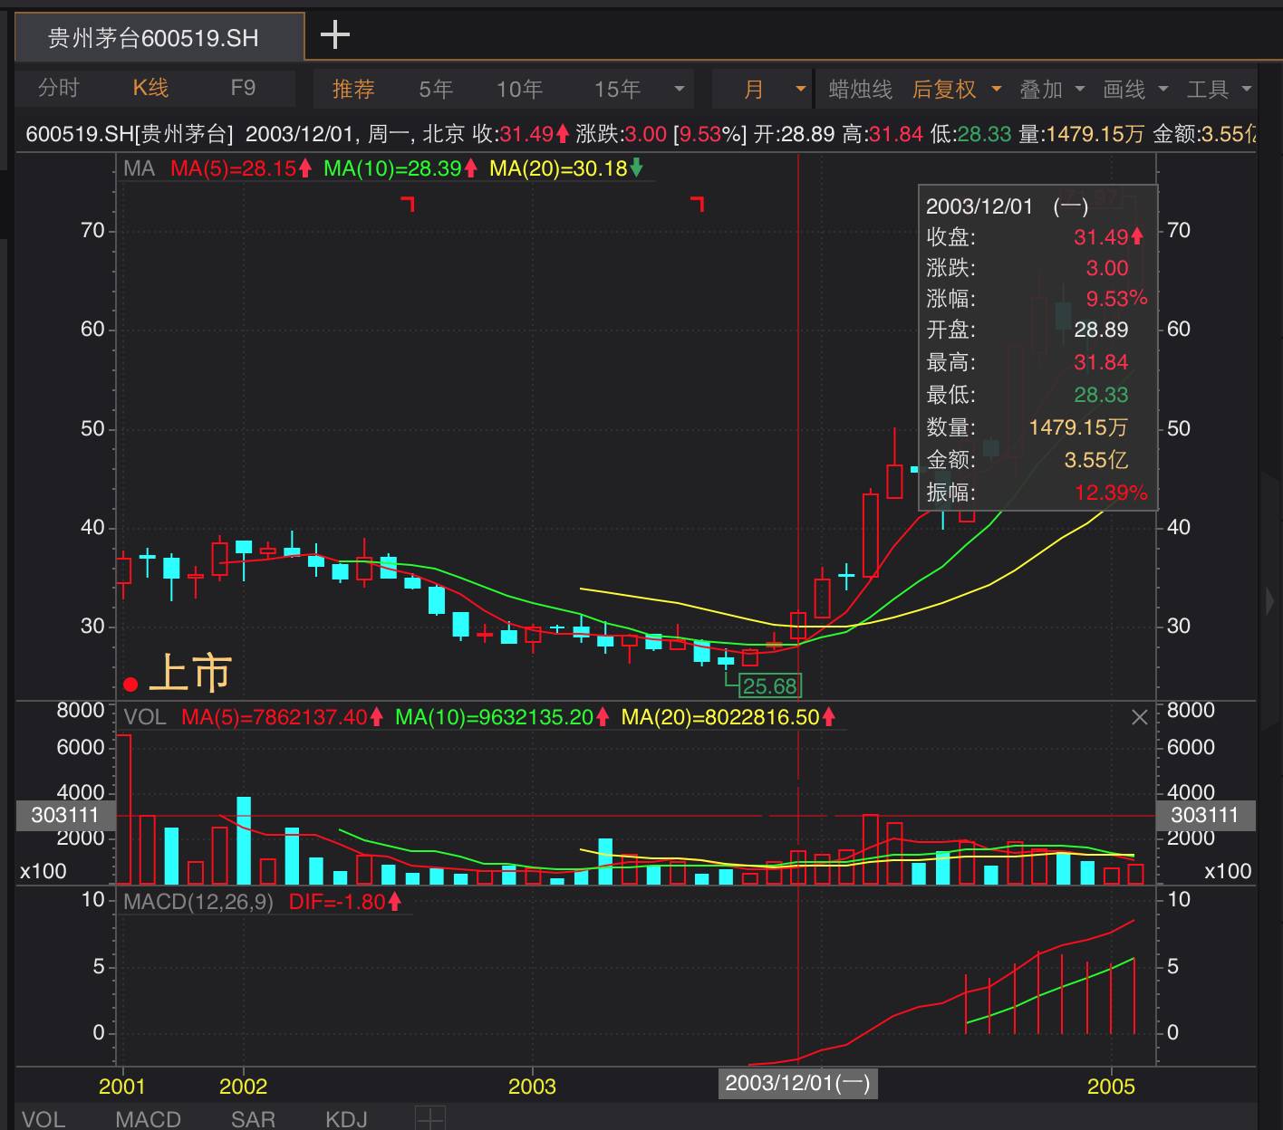Image resolution: width=1283 pixels, height=1130 pixels.
Task: Open the 月 period dropdown
Action: pos(762,89)
